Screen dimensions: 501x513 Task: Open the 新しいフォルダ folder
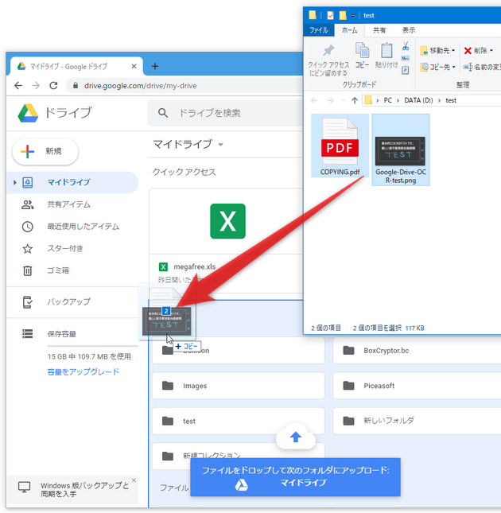[x=417, y=421]
